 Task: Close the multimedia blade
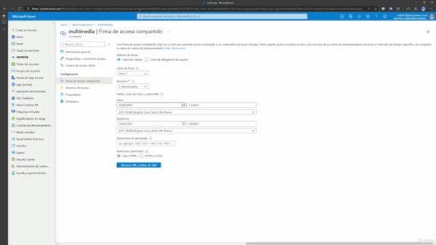click(x=429, y=32)
